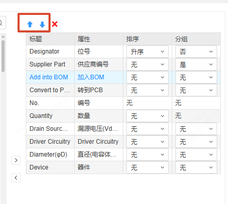Open the sort dropdown for the Quantity row
This screenshot has height=204, width=228.
[x=148, y=116]
